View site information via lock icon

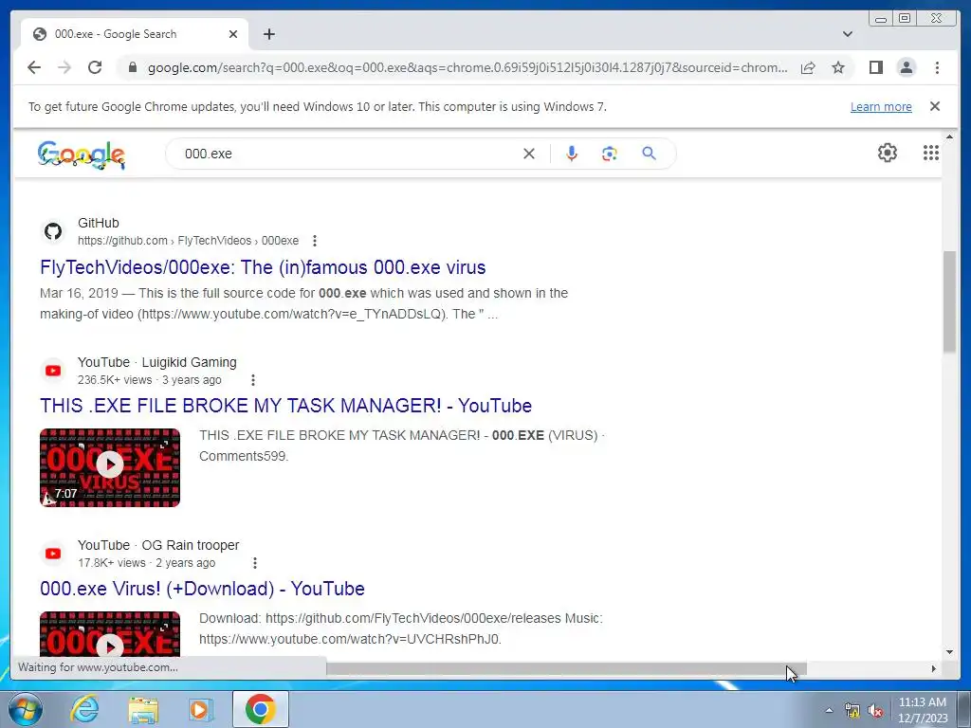(x=132, y=67)
